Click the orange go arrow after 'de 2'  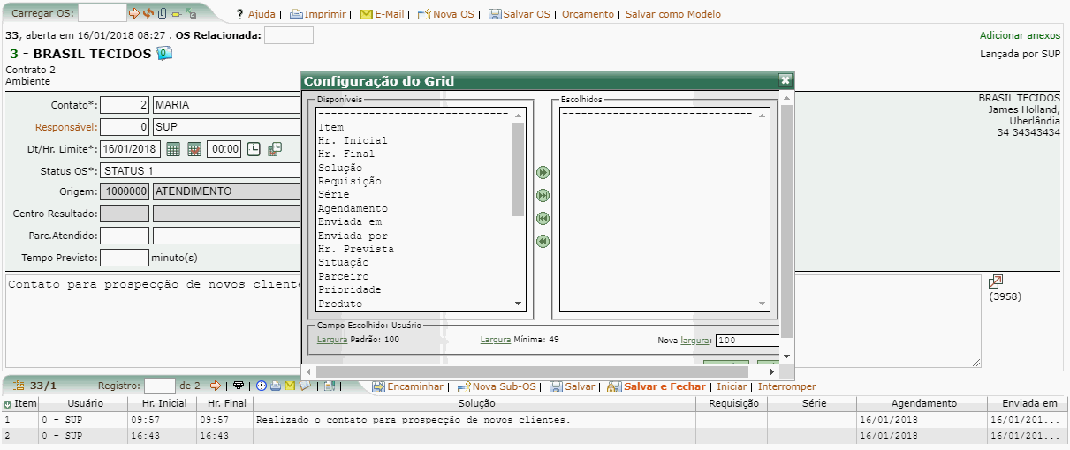click(x=215, y=386)
